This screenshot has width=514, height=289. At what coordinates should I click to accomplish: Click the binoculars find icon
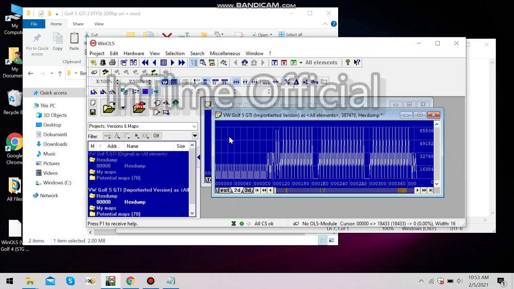tap(245, 63)
